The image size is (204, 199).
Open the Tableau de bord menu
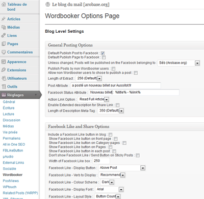pos(17,7)
